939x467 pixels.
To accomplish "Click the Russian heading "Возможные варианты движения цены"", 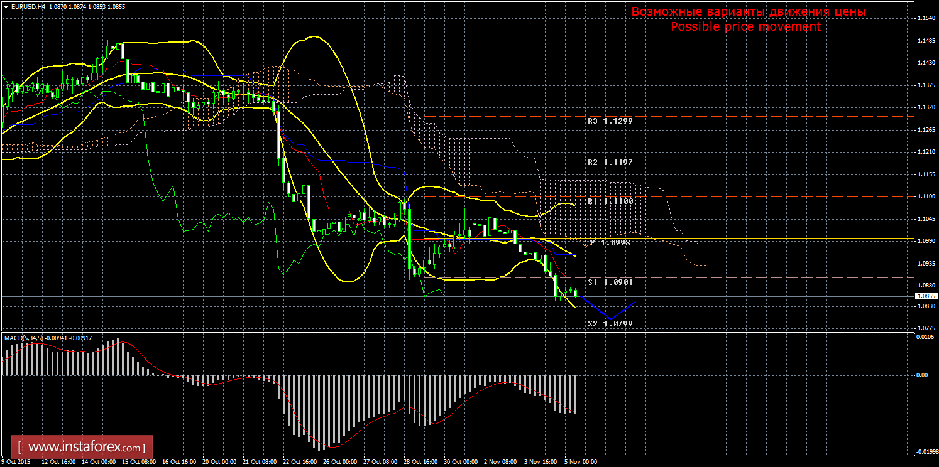I will point(748,12).
